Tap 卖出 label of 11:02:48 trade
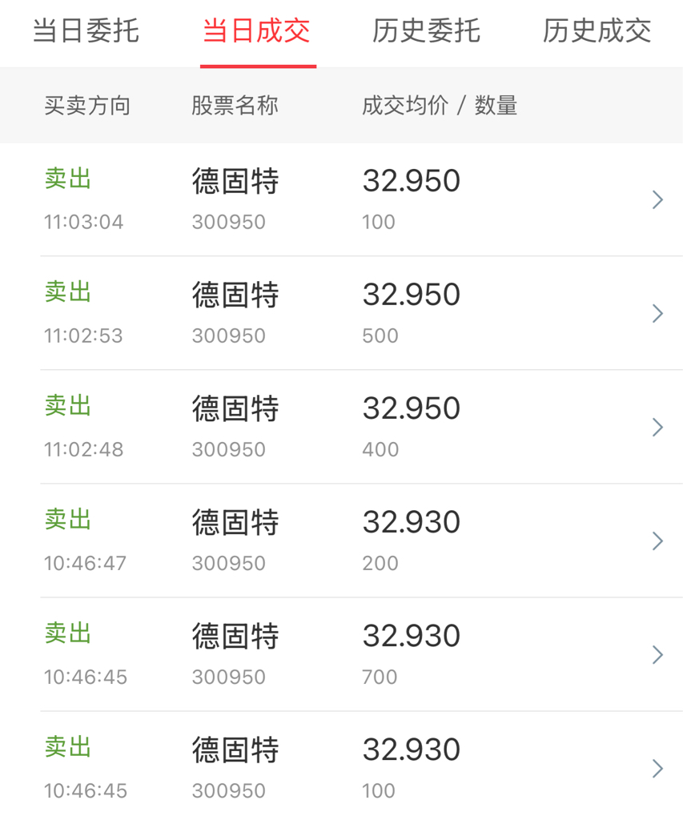The image size is (683, 820). 68,406
